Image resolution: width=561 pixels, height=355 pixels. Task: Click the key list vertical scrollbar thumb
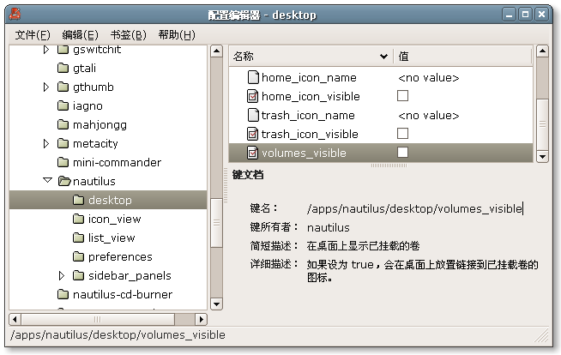point(542,124)
